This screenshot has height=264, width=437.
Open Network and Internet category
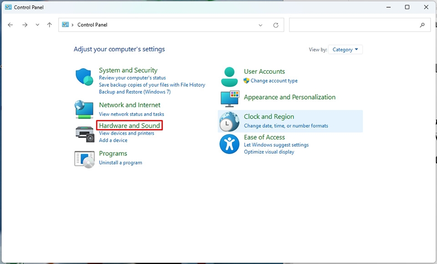pyautogui.click(x=130, y=105)
